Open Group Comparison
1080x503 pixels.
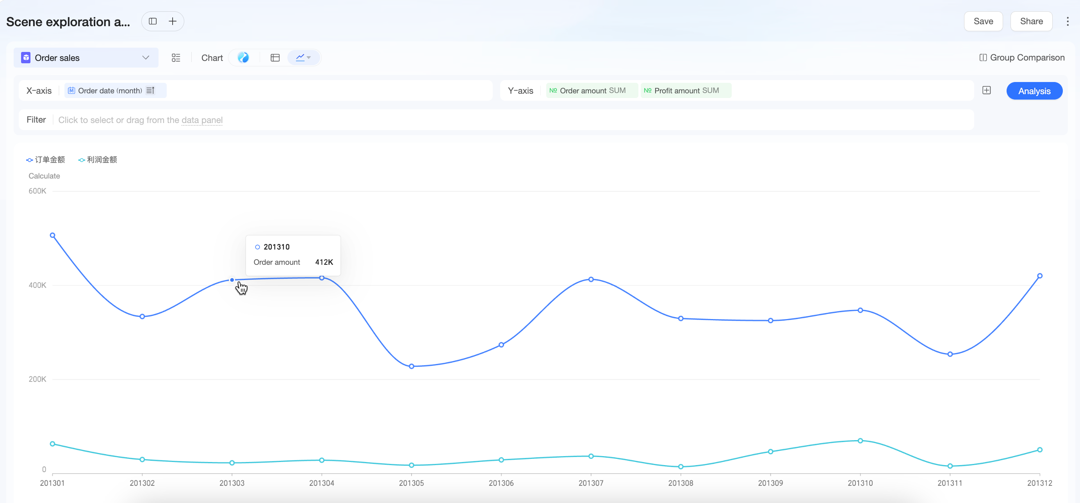1021,57
